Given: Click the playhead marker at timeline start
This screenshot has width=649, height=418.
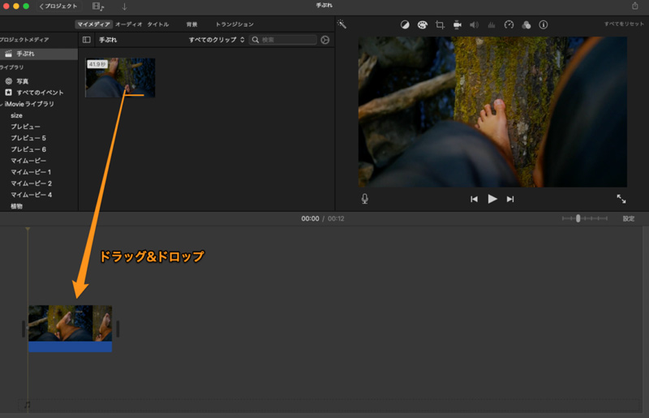Looking at the screenshot, I should tap(28, 229).
